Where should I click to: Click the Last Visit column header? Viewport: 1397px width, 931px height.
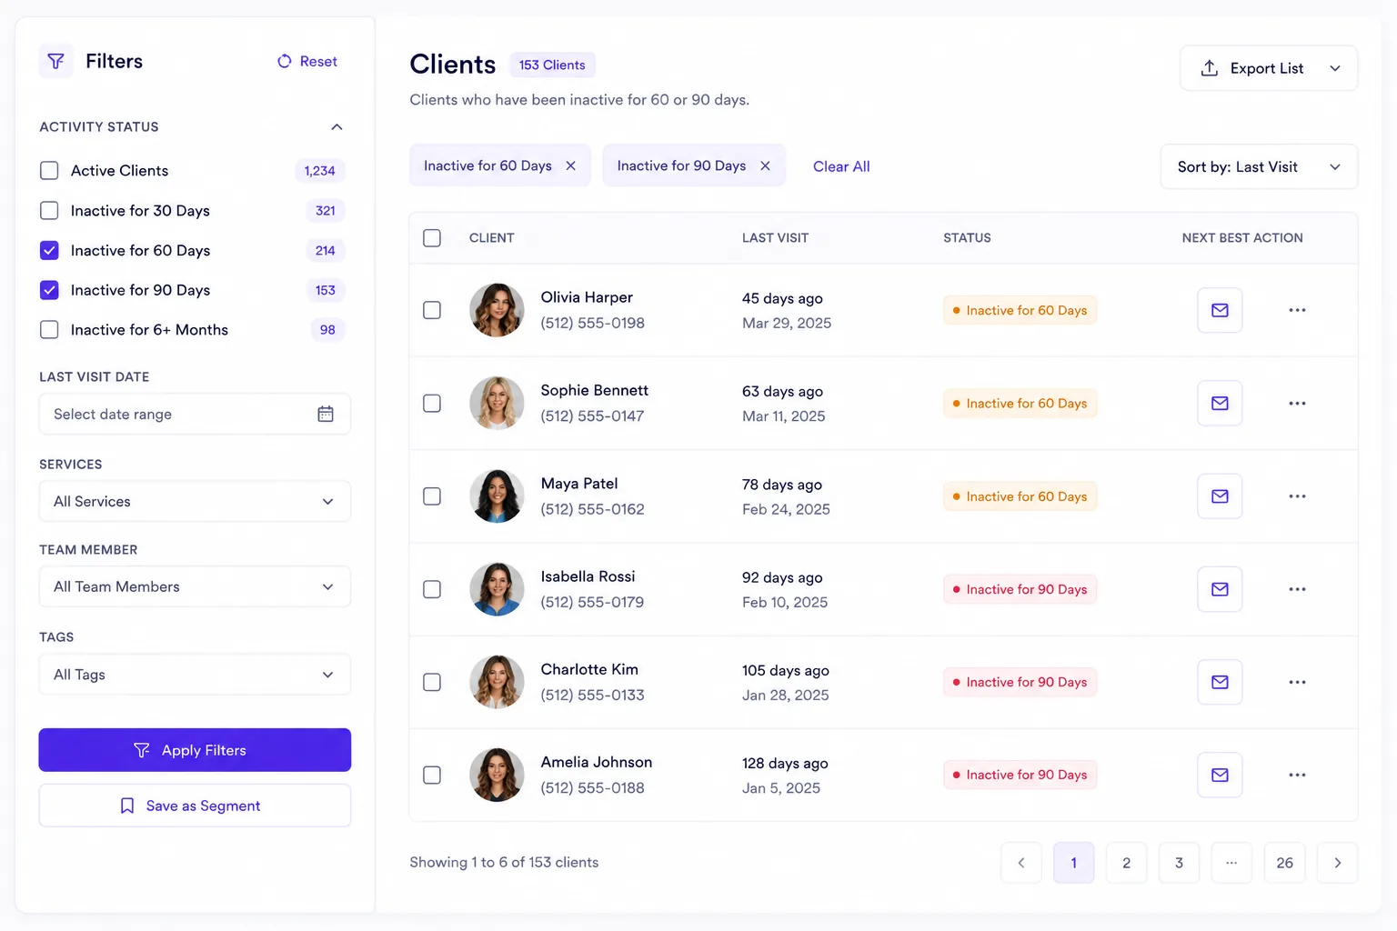point(775,237)
